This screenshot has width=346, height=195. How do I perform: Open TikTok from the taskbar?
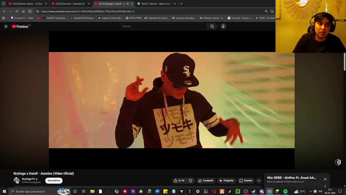click(x=230, y=191)
